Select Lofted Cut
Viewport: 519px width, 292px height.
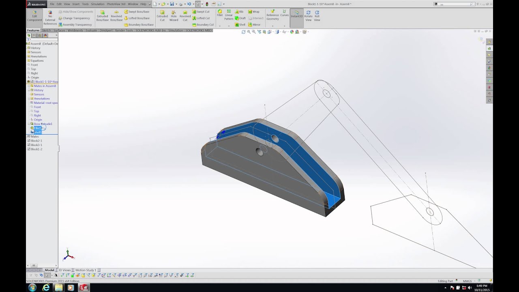tap(201, 18)
